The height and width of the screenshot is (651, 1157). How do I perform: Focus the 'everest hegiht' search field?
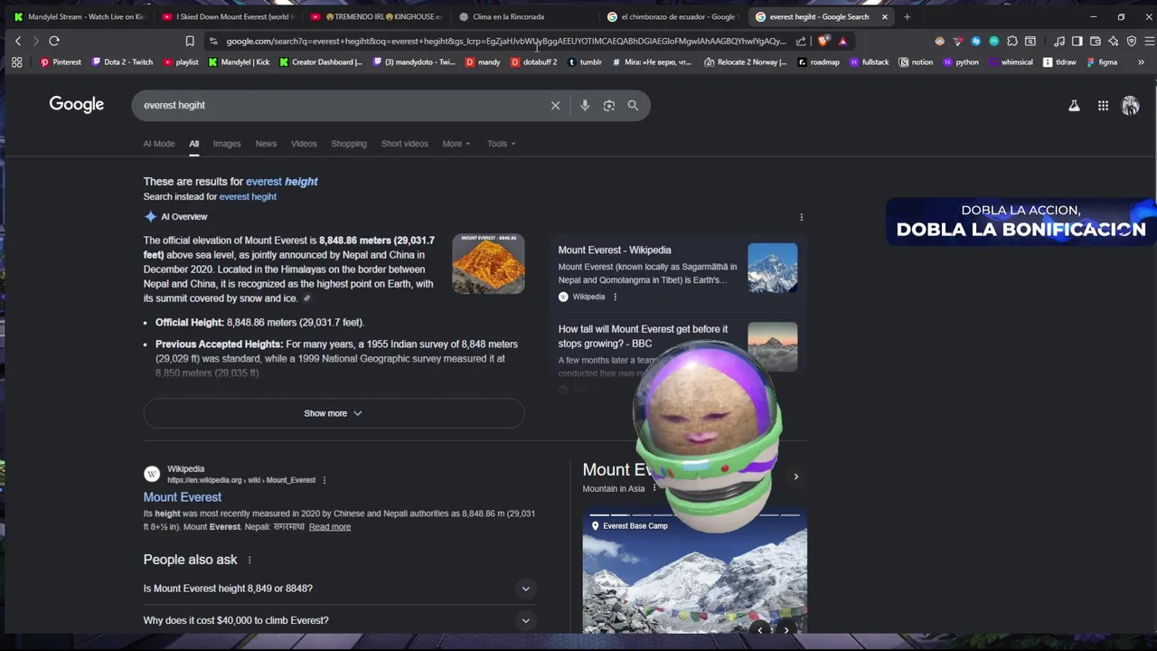pos(343,106)
